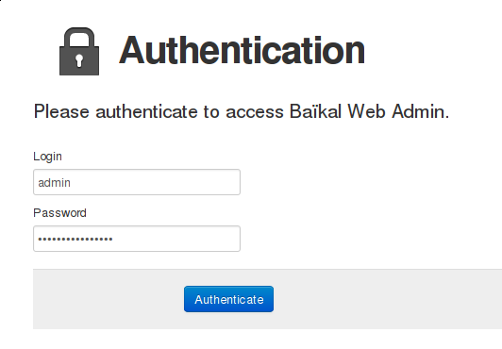Focus the Password input field
The height and width of the screenshot is (349, 502).
coord(137,239)
